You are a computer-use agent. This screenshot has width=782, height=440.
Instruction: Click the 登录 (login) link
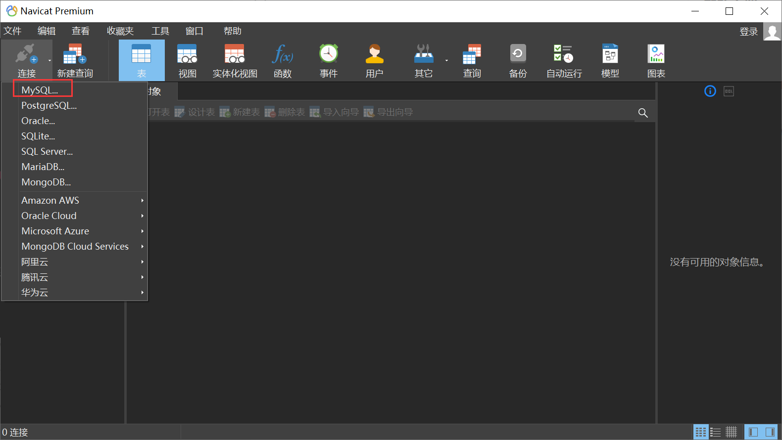point(748,32)
